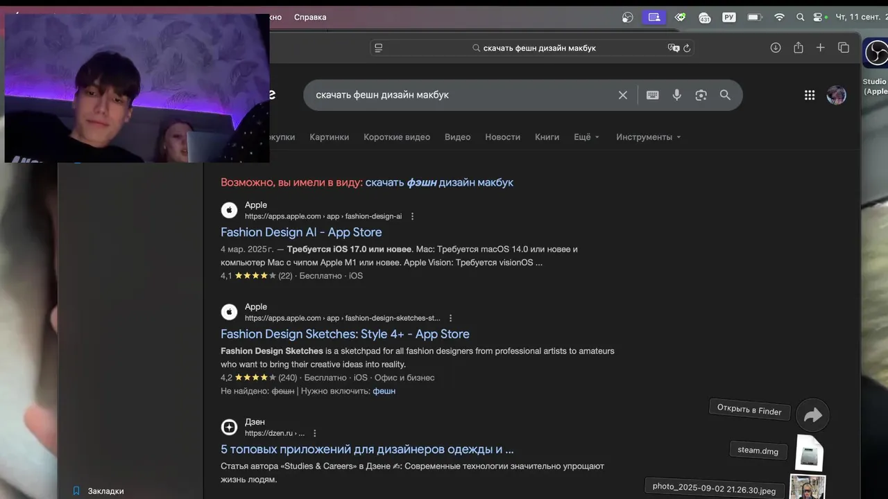888x499 pixels.
Task: Open photo_2025-09-02 21.26.30.jpeg thumbnail
Action: 808,487
